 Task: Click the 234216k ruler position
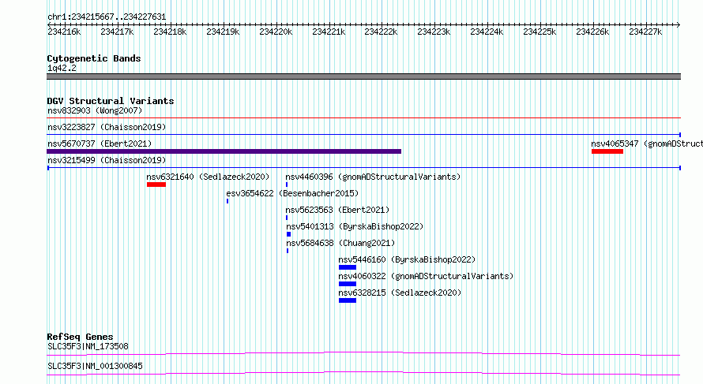(x=64, y=32)
